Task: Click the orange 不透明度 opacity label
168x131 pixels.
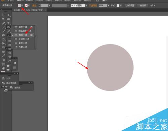Action: (x=93, y=5)
